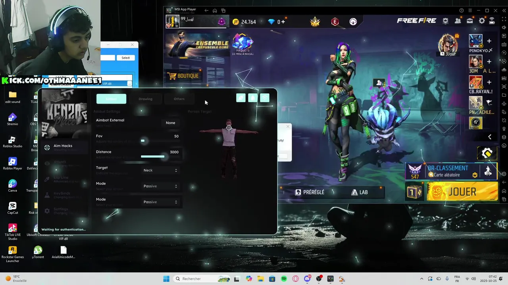Open Free Fire settings gear icon
Viewport: 508px width, 285px height.
click(482, 21)
